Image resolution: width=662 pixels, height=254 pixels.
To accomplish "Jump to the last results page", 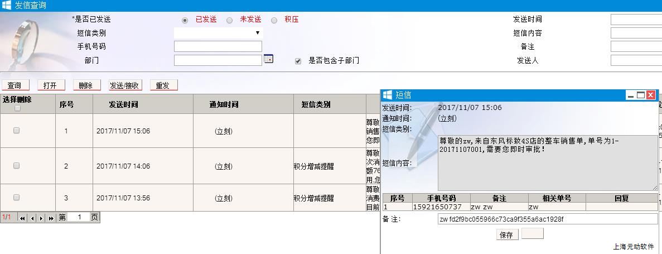I will pyautogui.click(x=51, y=218).
